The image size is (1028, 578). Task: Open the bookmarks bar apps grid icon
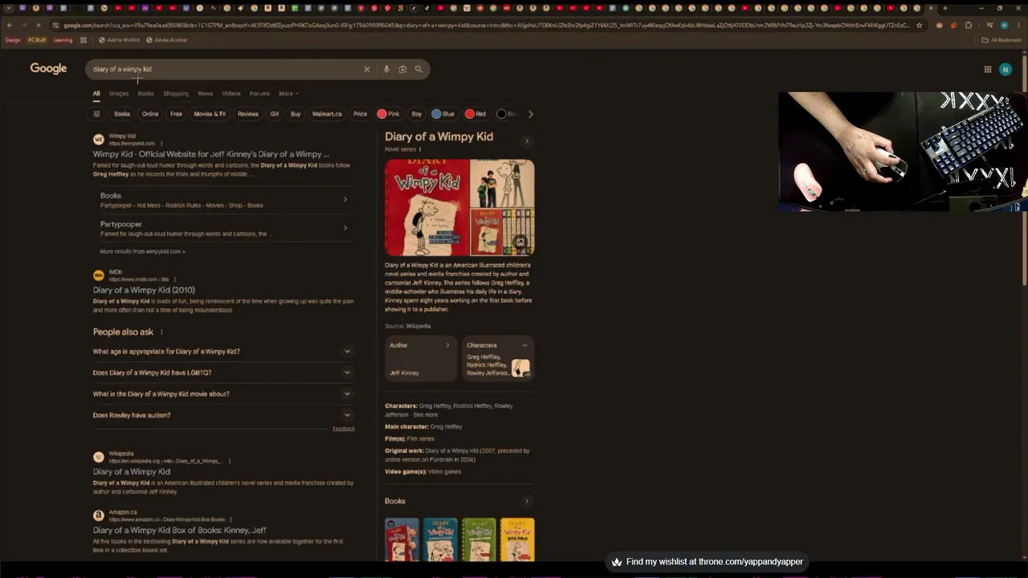[x=84, y=40]
